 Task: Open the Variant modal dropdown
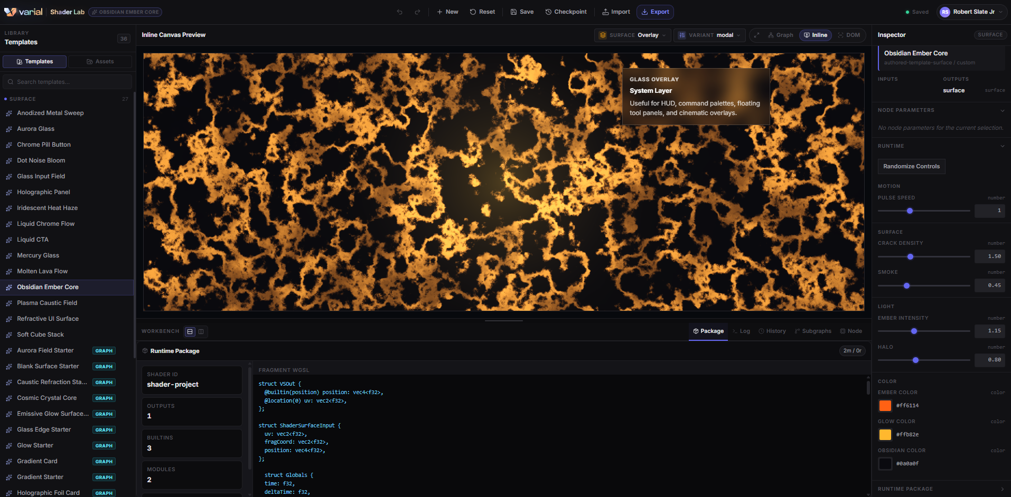coord(709,35)
